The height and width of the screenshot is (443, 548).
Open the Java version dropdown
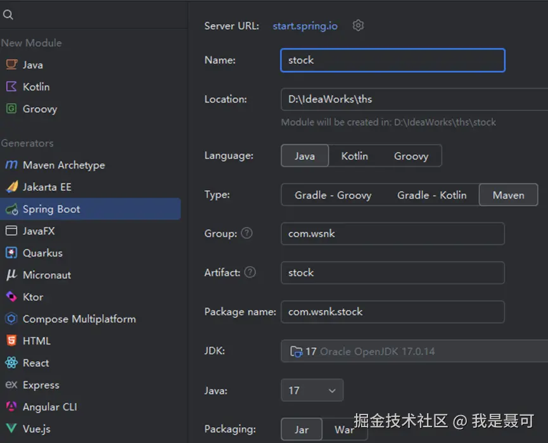pyautogui.click(x=312, y=390)
